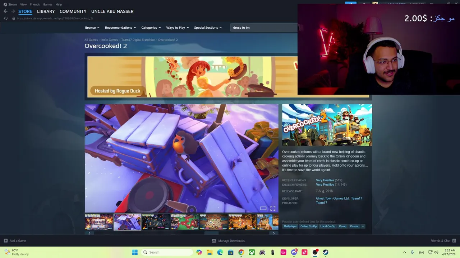This screenshot has height=258, width=460.
Task: Open the Friends menu
Action: (35, 4)
